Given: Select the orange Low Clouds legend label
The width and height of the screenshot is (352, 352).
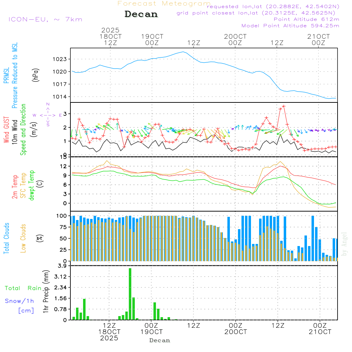Looking at the screenshot, I should point(24,238).
